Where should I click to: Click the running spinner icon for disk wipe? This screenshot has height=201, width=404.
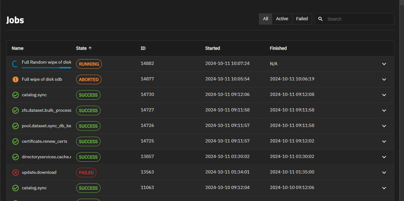[15, 64]
